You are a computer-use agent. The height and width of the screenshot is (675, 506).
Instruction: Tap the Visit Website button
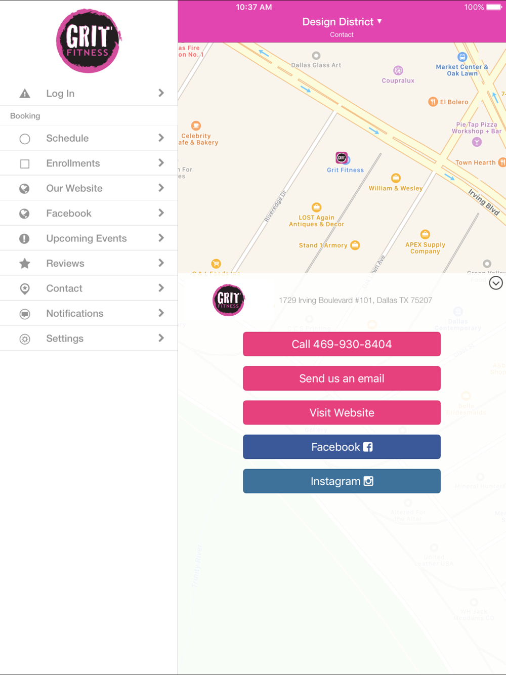[342, 413]
